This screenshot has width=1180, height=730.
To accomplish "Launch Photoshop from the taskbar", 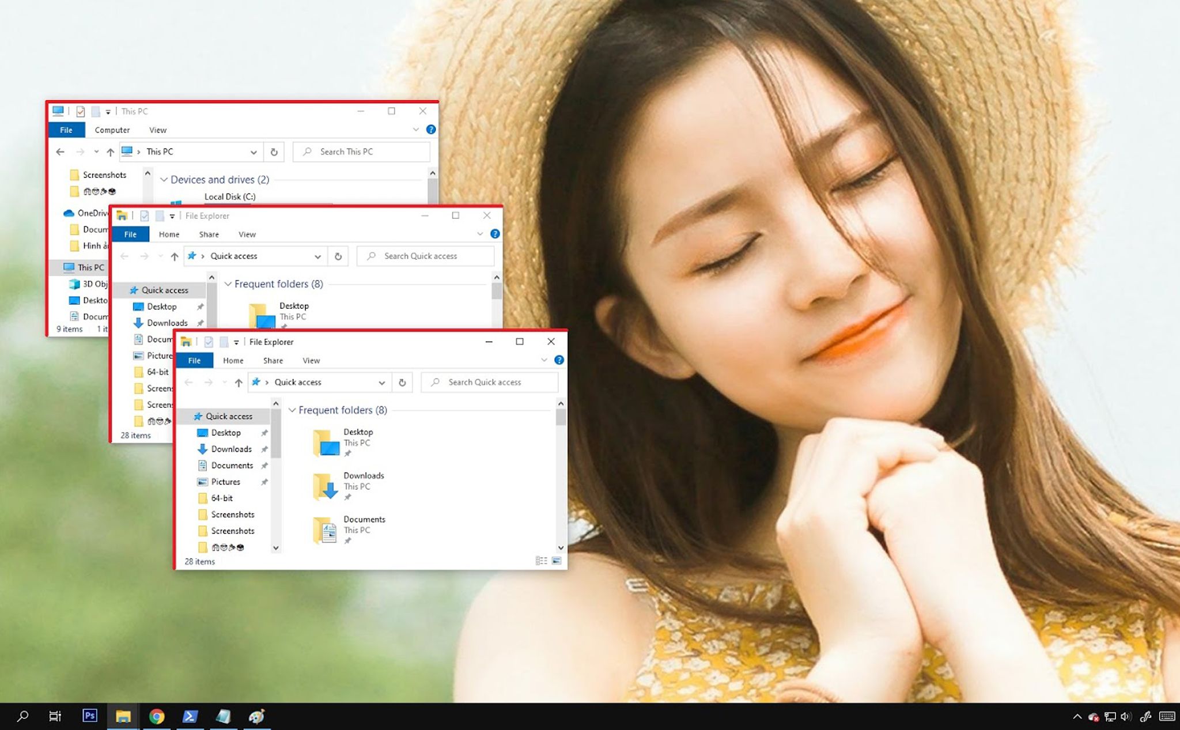I will [89, 716].
